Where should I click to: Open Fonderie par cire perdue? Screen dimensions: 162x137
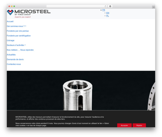[18, 31]
